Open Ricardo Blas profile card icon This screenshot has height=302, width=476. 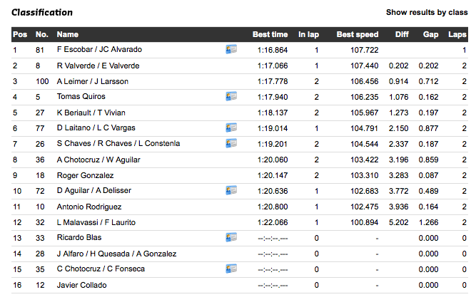click(231, 238)
